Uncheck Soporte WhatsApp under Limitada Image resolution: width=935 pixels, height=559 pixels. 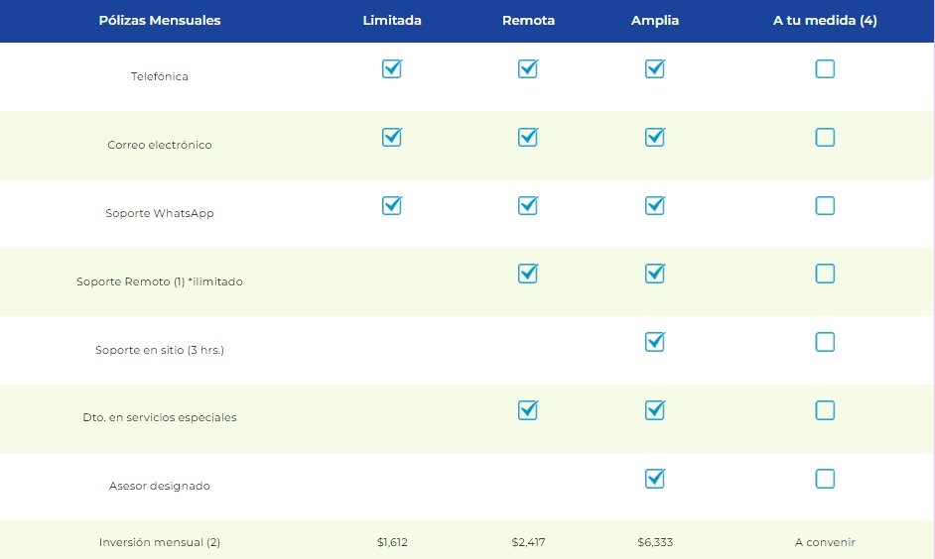point(392,206)
